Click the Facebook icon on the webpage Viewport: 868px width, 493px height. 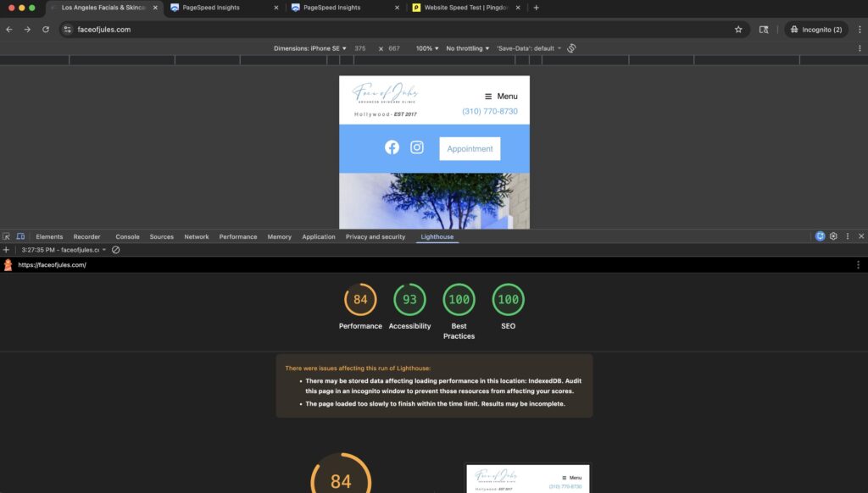pyautogui.click(x=392, y=147)
